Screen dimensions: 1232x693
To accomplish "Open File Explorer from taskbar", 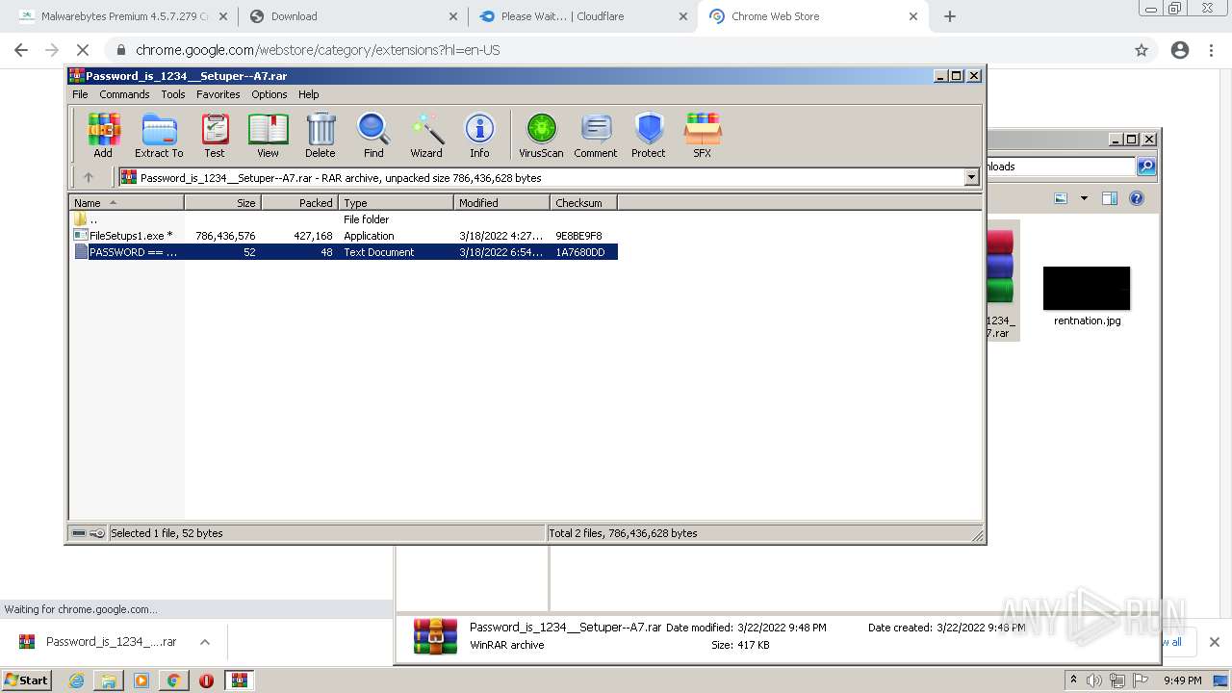I will (x=109, y=680).
